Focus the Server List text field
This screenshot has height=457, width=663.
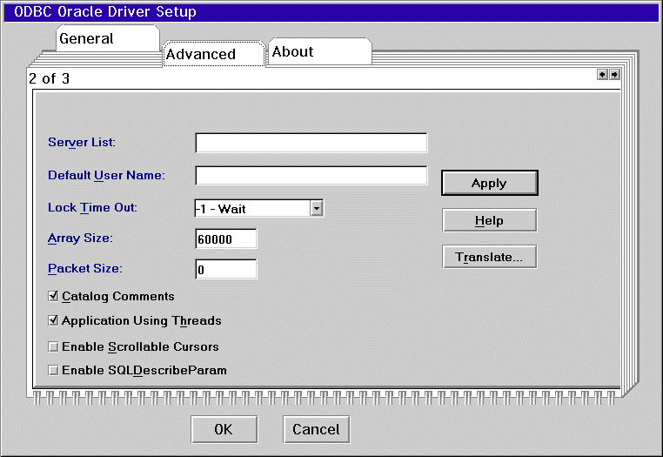pyautogui.click(x=311, y=143)
